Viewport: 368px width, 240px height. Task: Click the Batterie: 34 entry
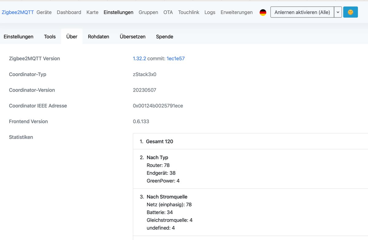coord(160,212)
